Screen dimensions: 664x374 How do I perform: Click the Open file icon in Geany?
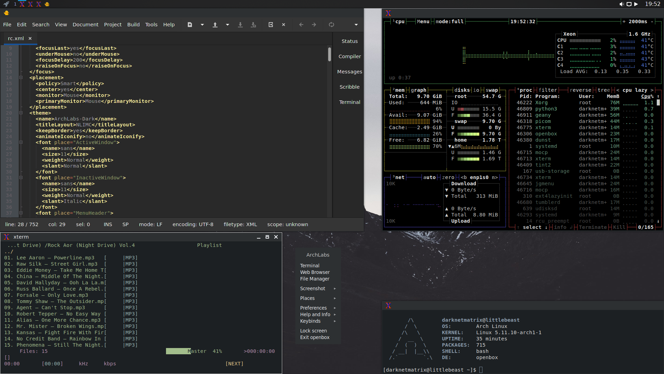(215, 25)
